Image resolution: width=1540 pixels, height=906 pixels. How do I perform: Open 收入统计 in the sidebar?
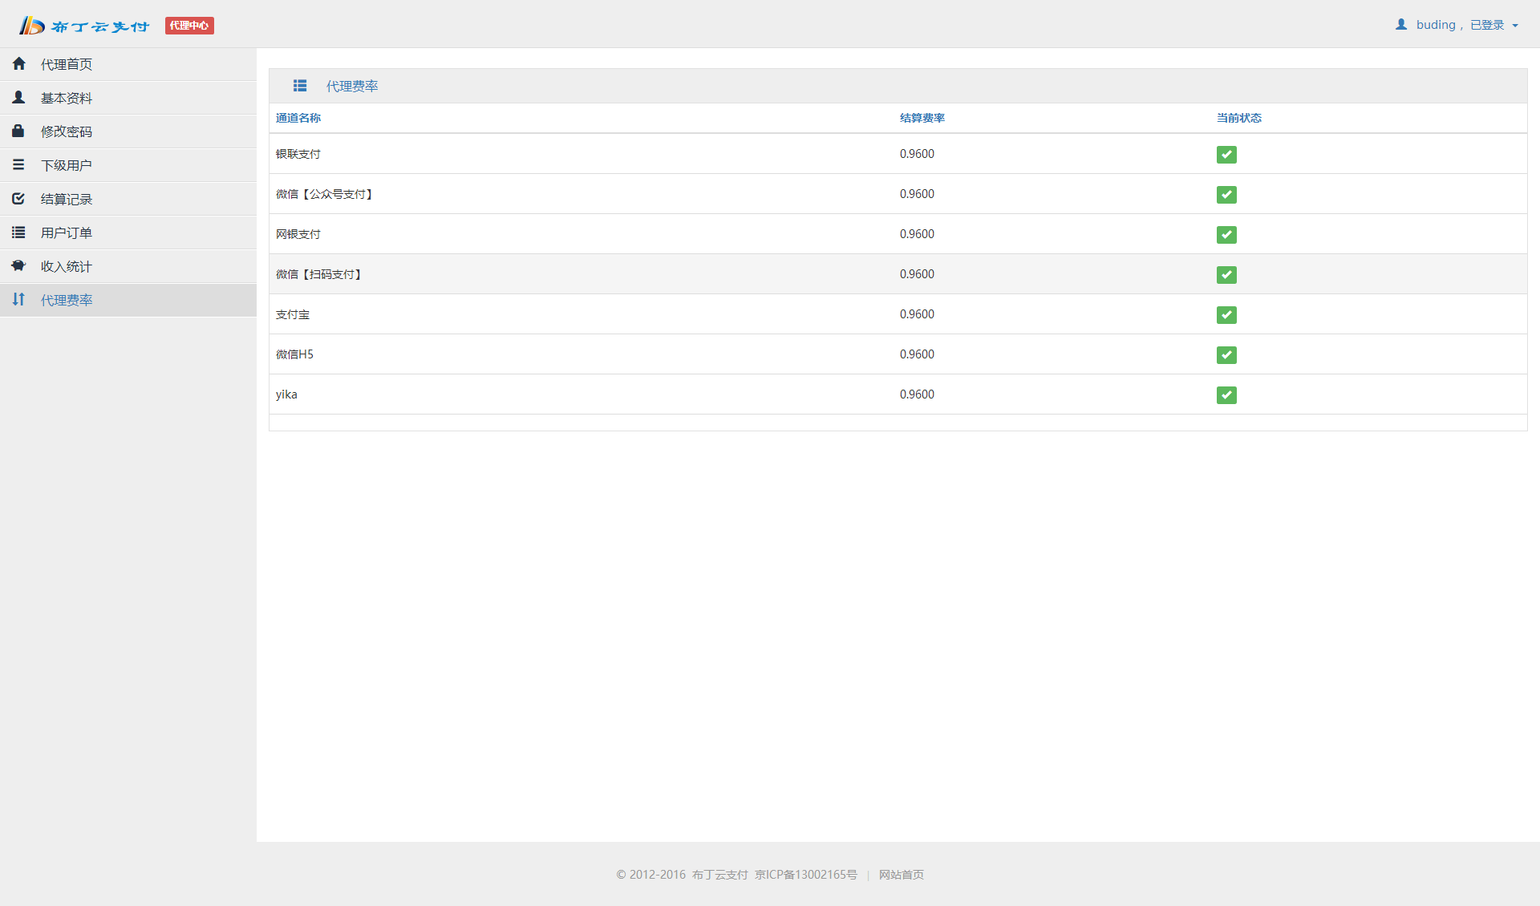point(128,266)
